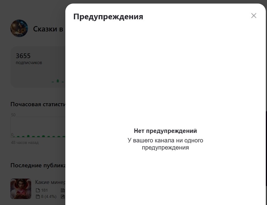
Task: Click the page views icon beside 181
Action: [38, 190]
